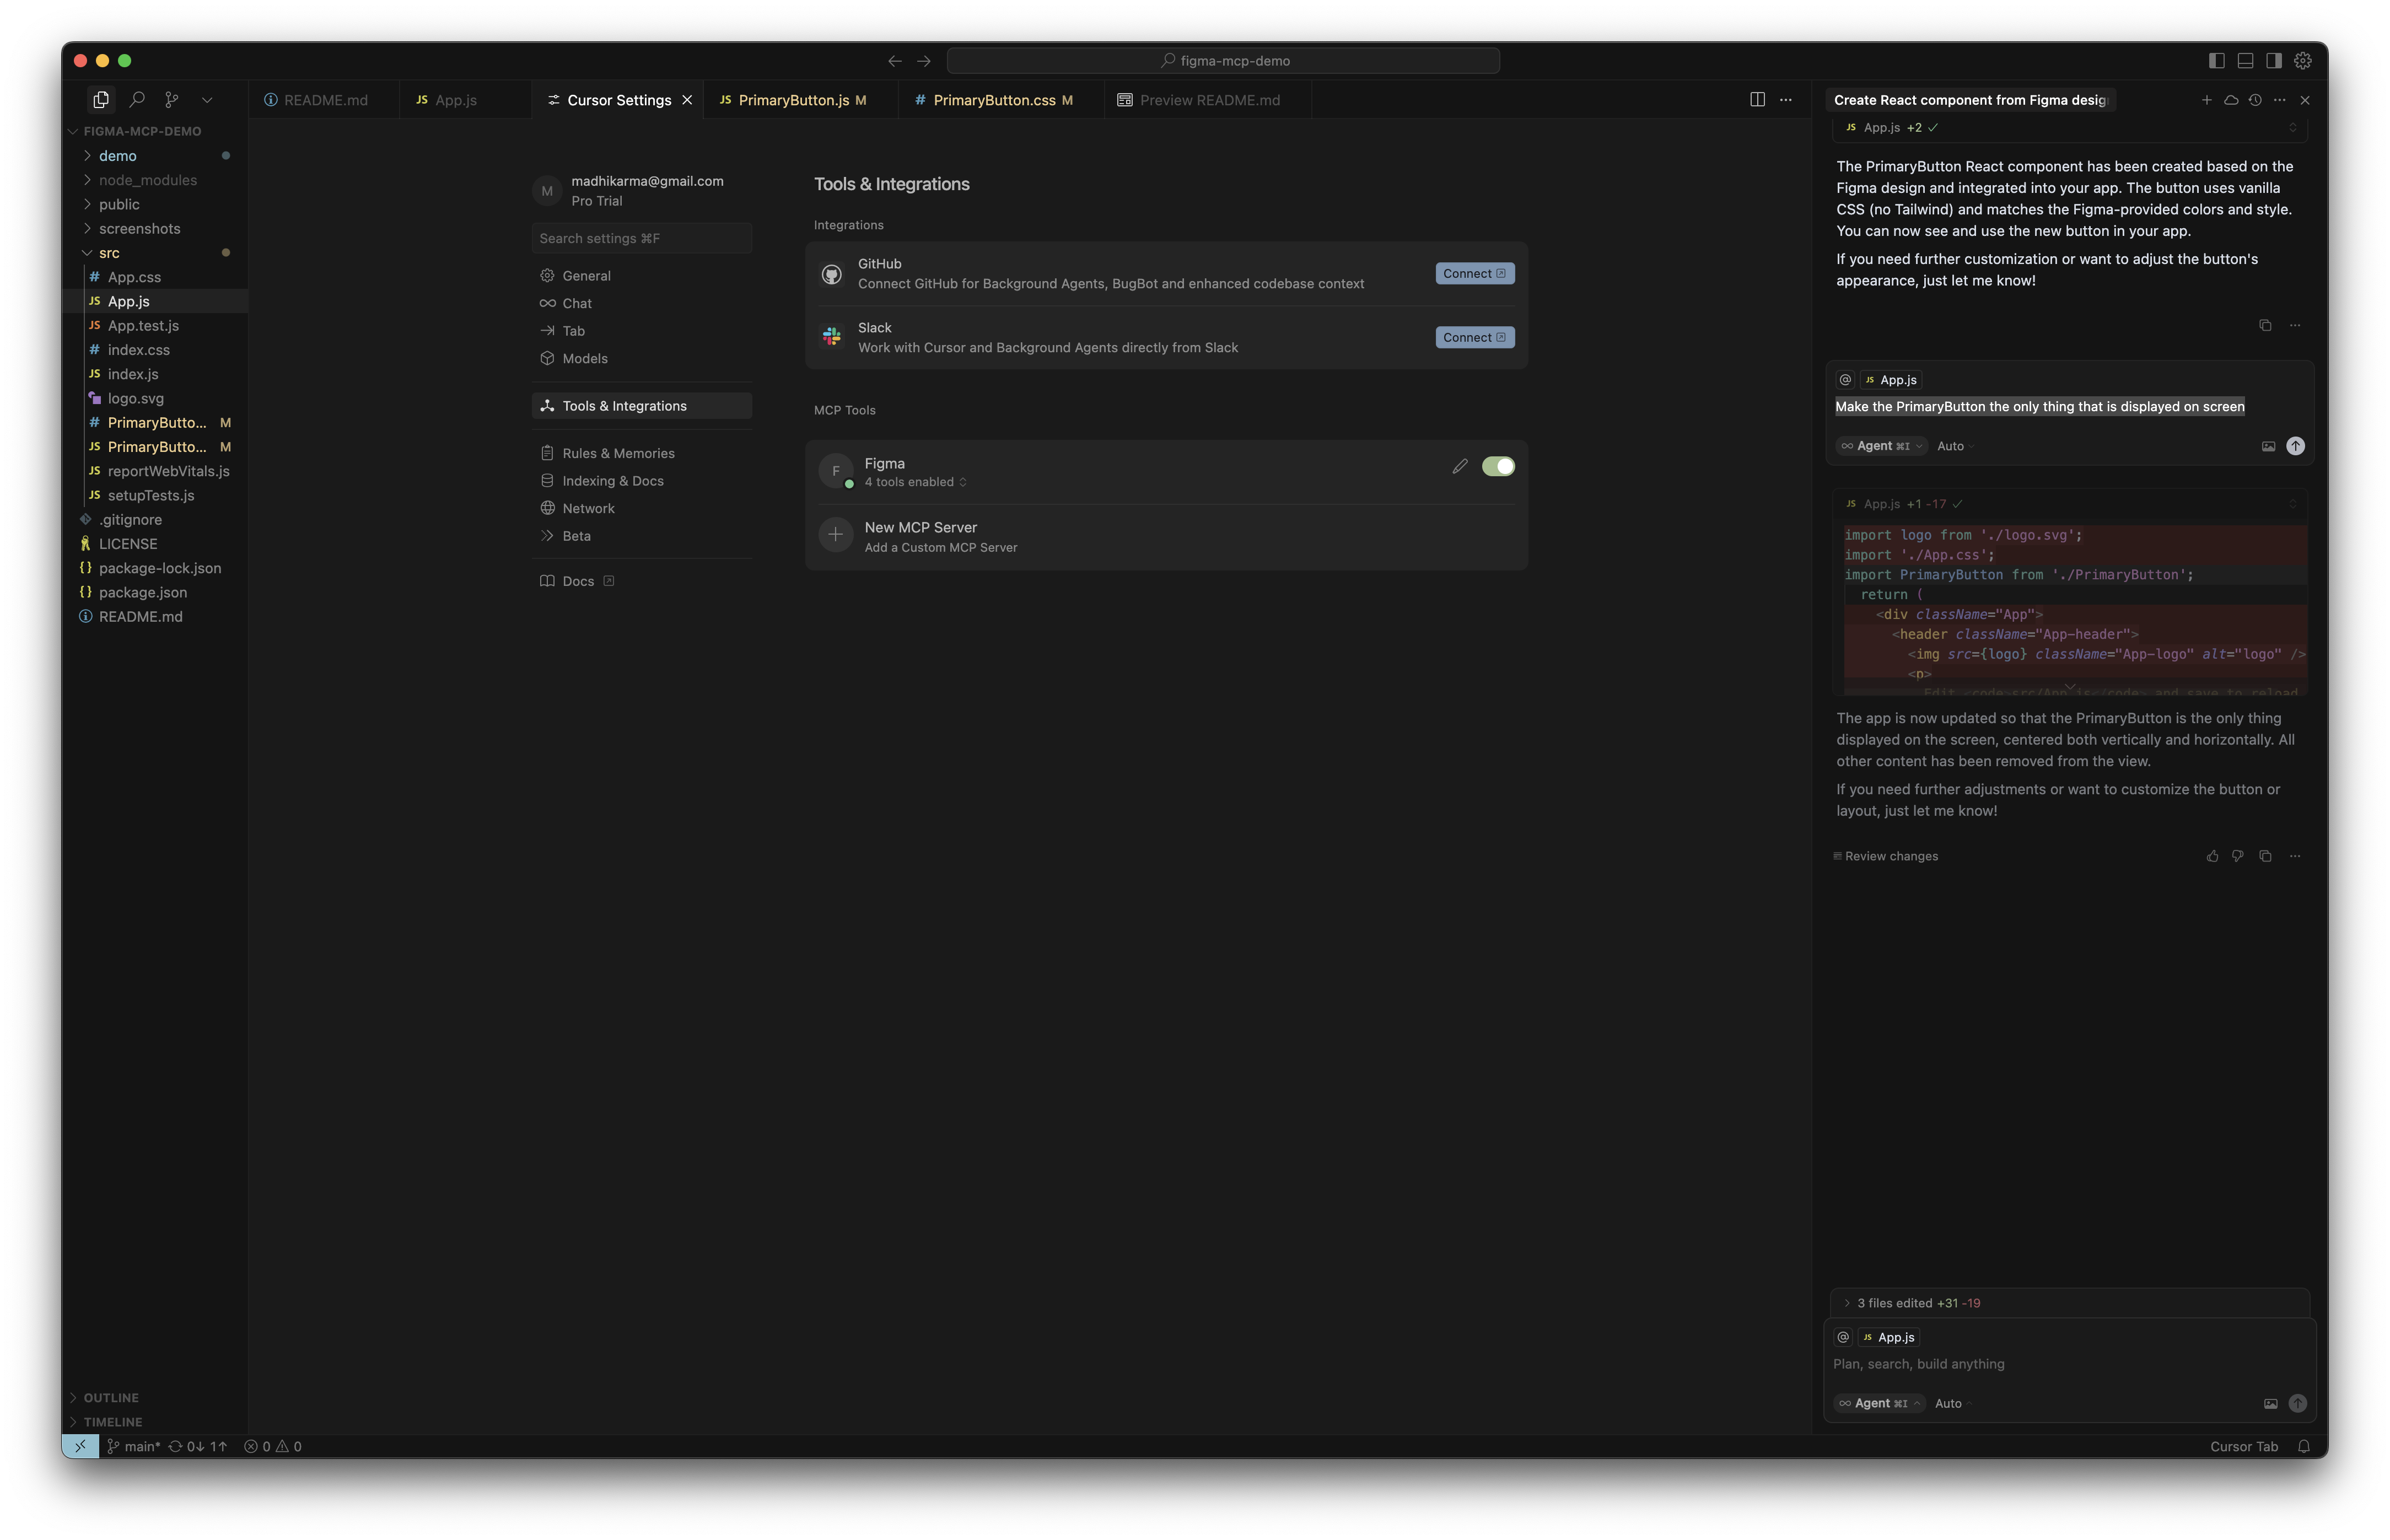2390x1540 pixels.
Task: Switch to the PrimaryButton.css tab
Action: pos(994,99)
